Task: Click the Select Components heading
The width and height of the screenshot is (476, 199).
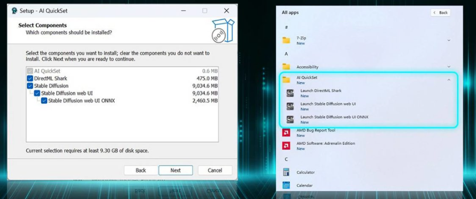Action: pyautogui.click(x=43, y=25)
